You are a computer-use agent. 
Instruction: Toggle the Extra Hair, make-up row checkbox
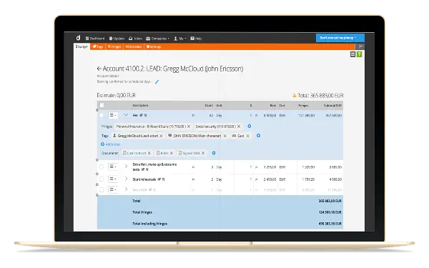click(102, 167)
